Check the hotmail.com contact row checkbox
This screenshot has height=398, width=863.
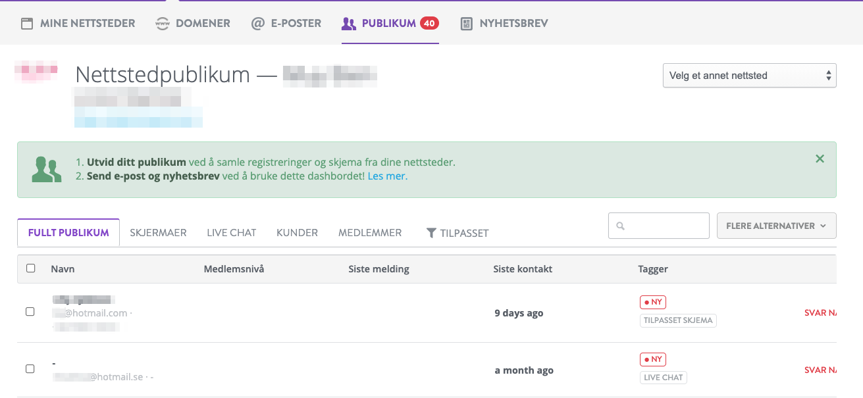pyautogui.click(x=30, y=312)
